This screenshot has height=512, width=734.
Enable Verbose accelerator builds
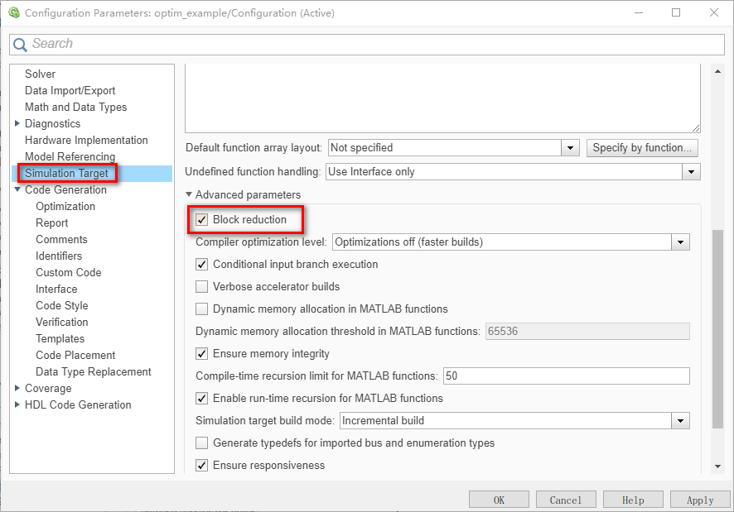[x=202, y=287]
